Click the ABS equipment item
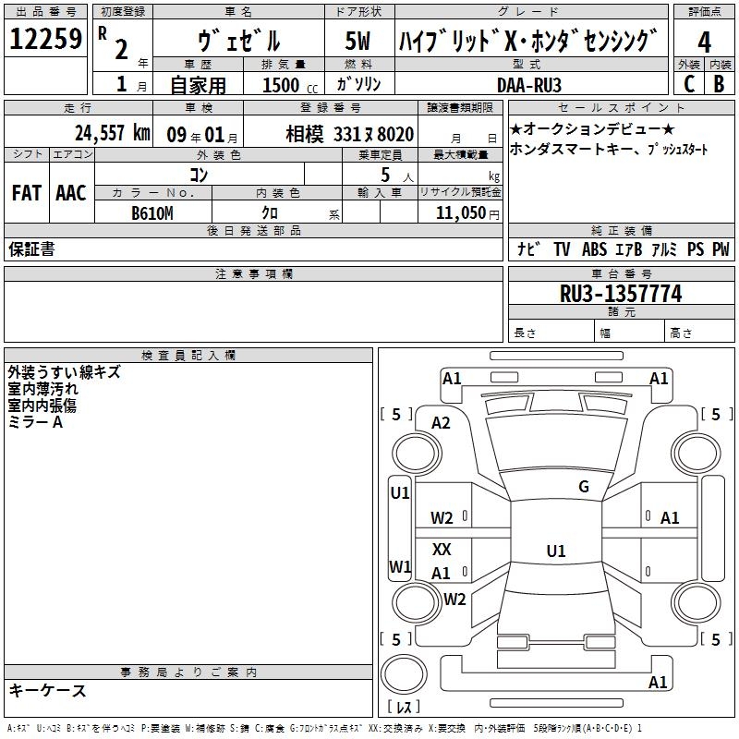This screenshot has height=739, width=739. [x=594, y=248]
